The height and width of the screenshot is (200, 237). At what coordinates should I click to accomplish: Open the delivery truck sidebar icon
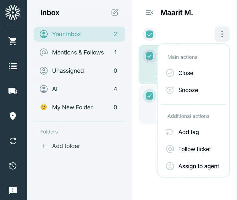tap(13, 91)
